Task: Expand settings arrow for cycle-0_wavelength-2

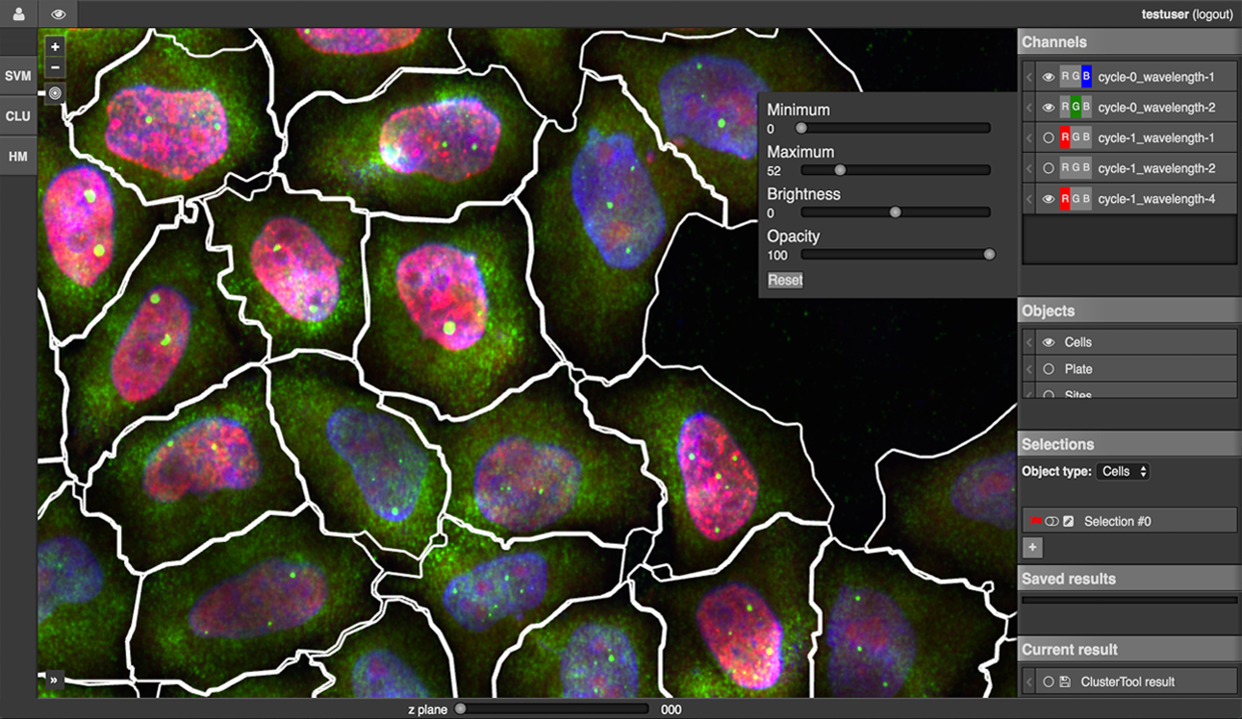Action: tap(1028, 108)
